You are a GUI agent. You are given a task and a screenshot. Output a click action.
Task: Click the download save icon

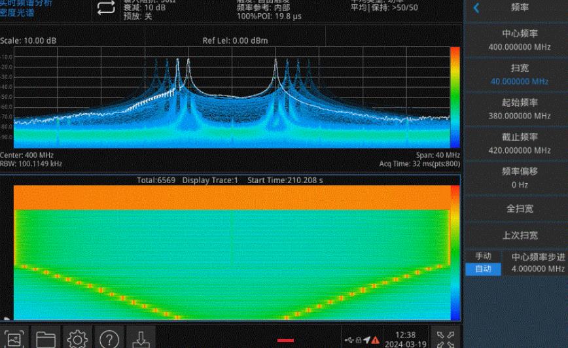[x=140, y=338]
